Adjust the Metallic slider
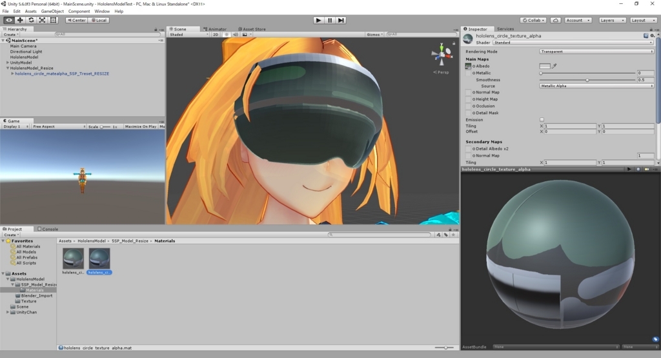The height and width of the screenshot is (358, 661). (x=587, y=74)
